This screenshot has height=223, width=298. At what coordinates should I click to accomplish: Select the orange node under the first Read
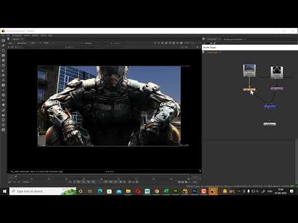[x=250, y=90]
